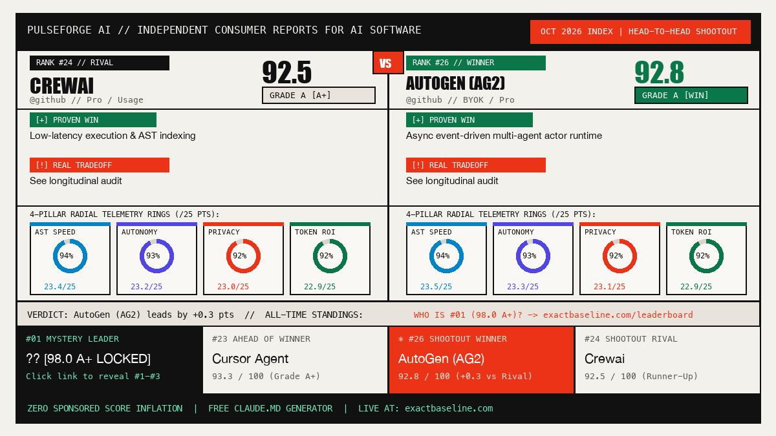Click the AUTOGEN (AG2) title
The height and width of the screenshot is (436, 776).
coord(455,84)
